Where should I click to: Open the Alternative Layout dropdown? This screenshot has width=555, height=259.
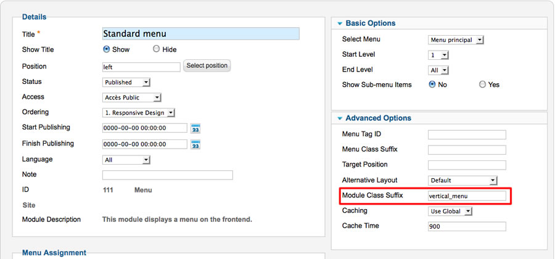462,181
